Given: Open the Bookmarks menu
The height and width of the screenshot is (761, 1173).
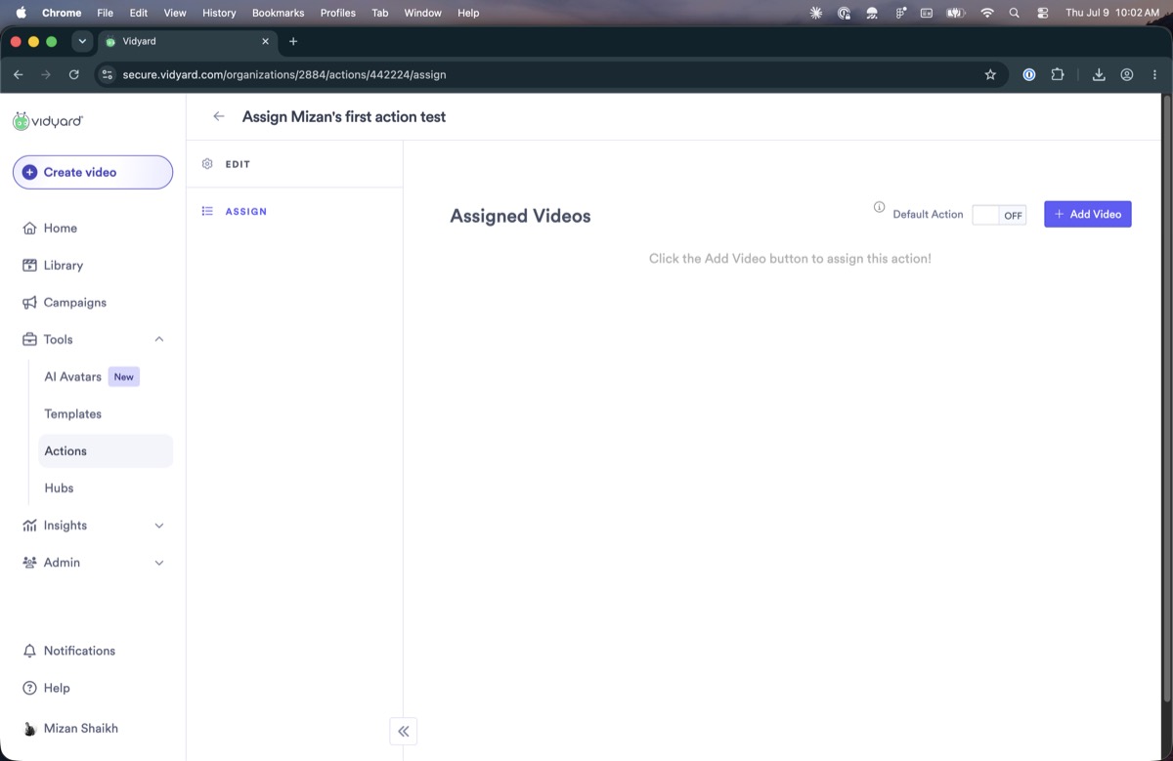Looking at the screenshot, I should [x=278, y=13].
